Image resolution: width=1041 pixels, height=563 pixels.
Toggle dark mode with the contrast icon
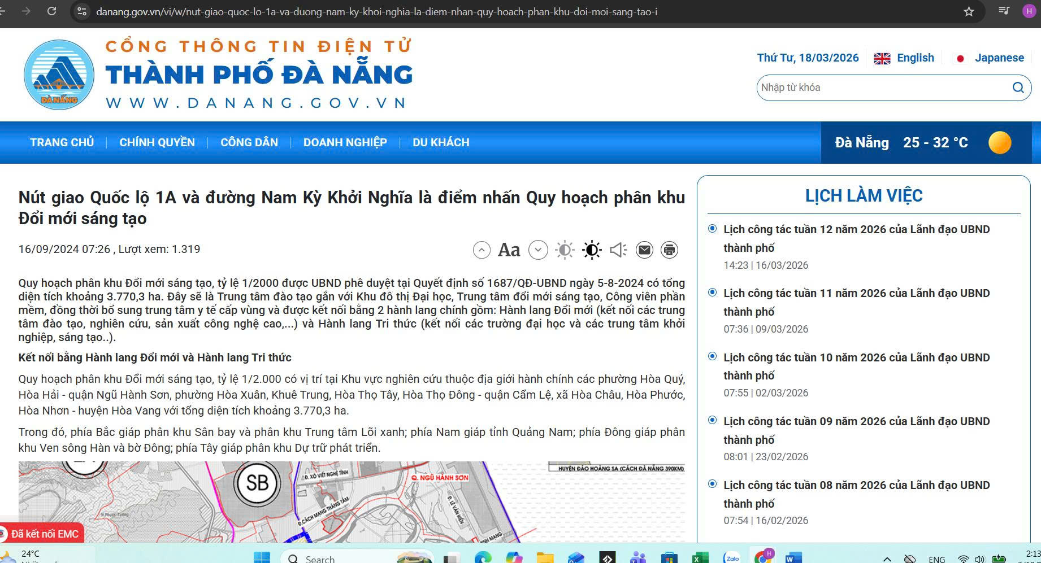click(591, 249)
